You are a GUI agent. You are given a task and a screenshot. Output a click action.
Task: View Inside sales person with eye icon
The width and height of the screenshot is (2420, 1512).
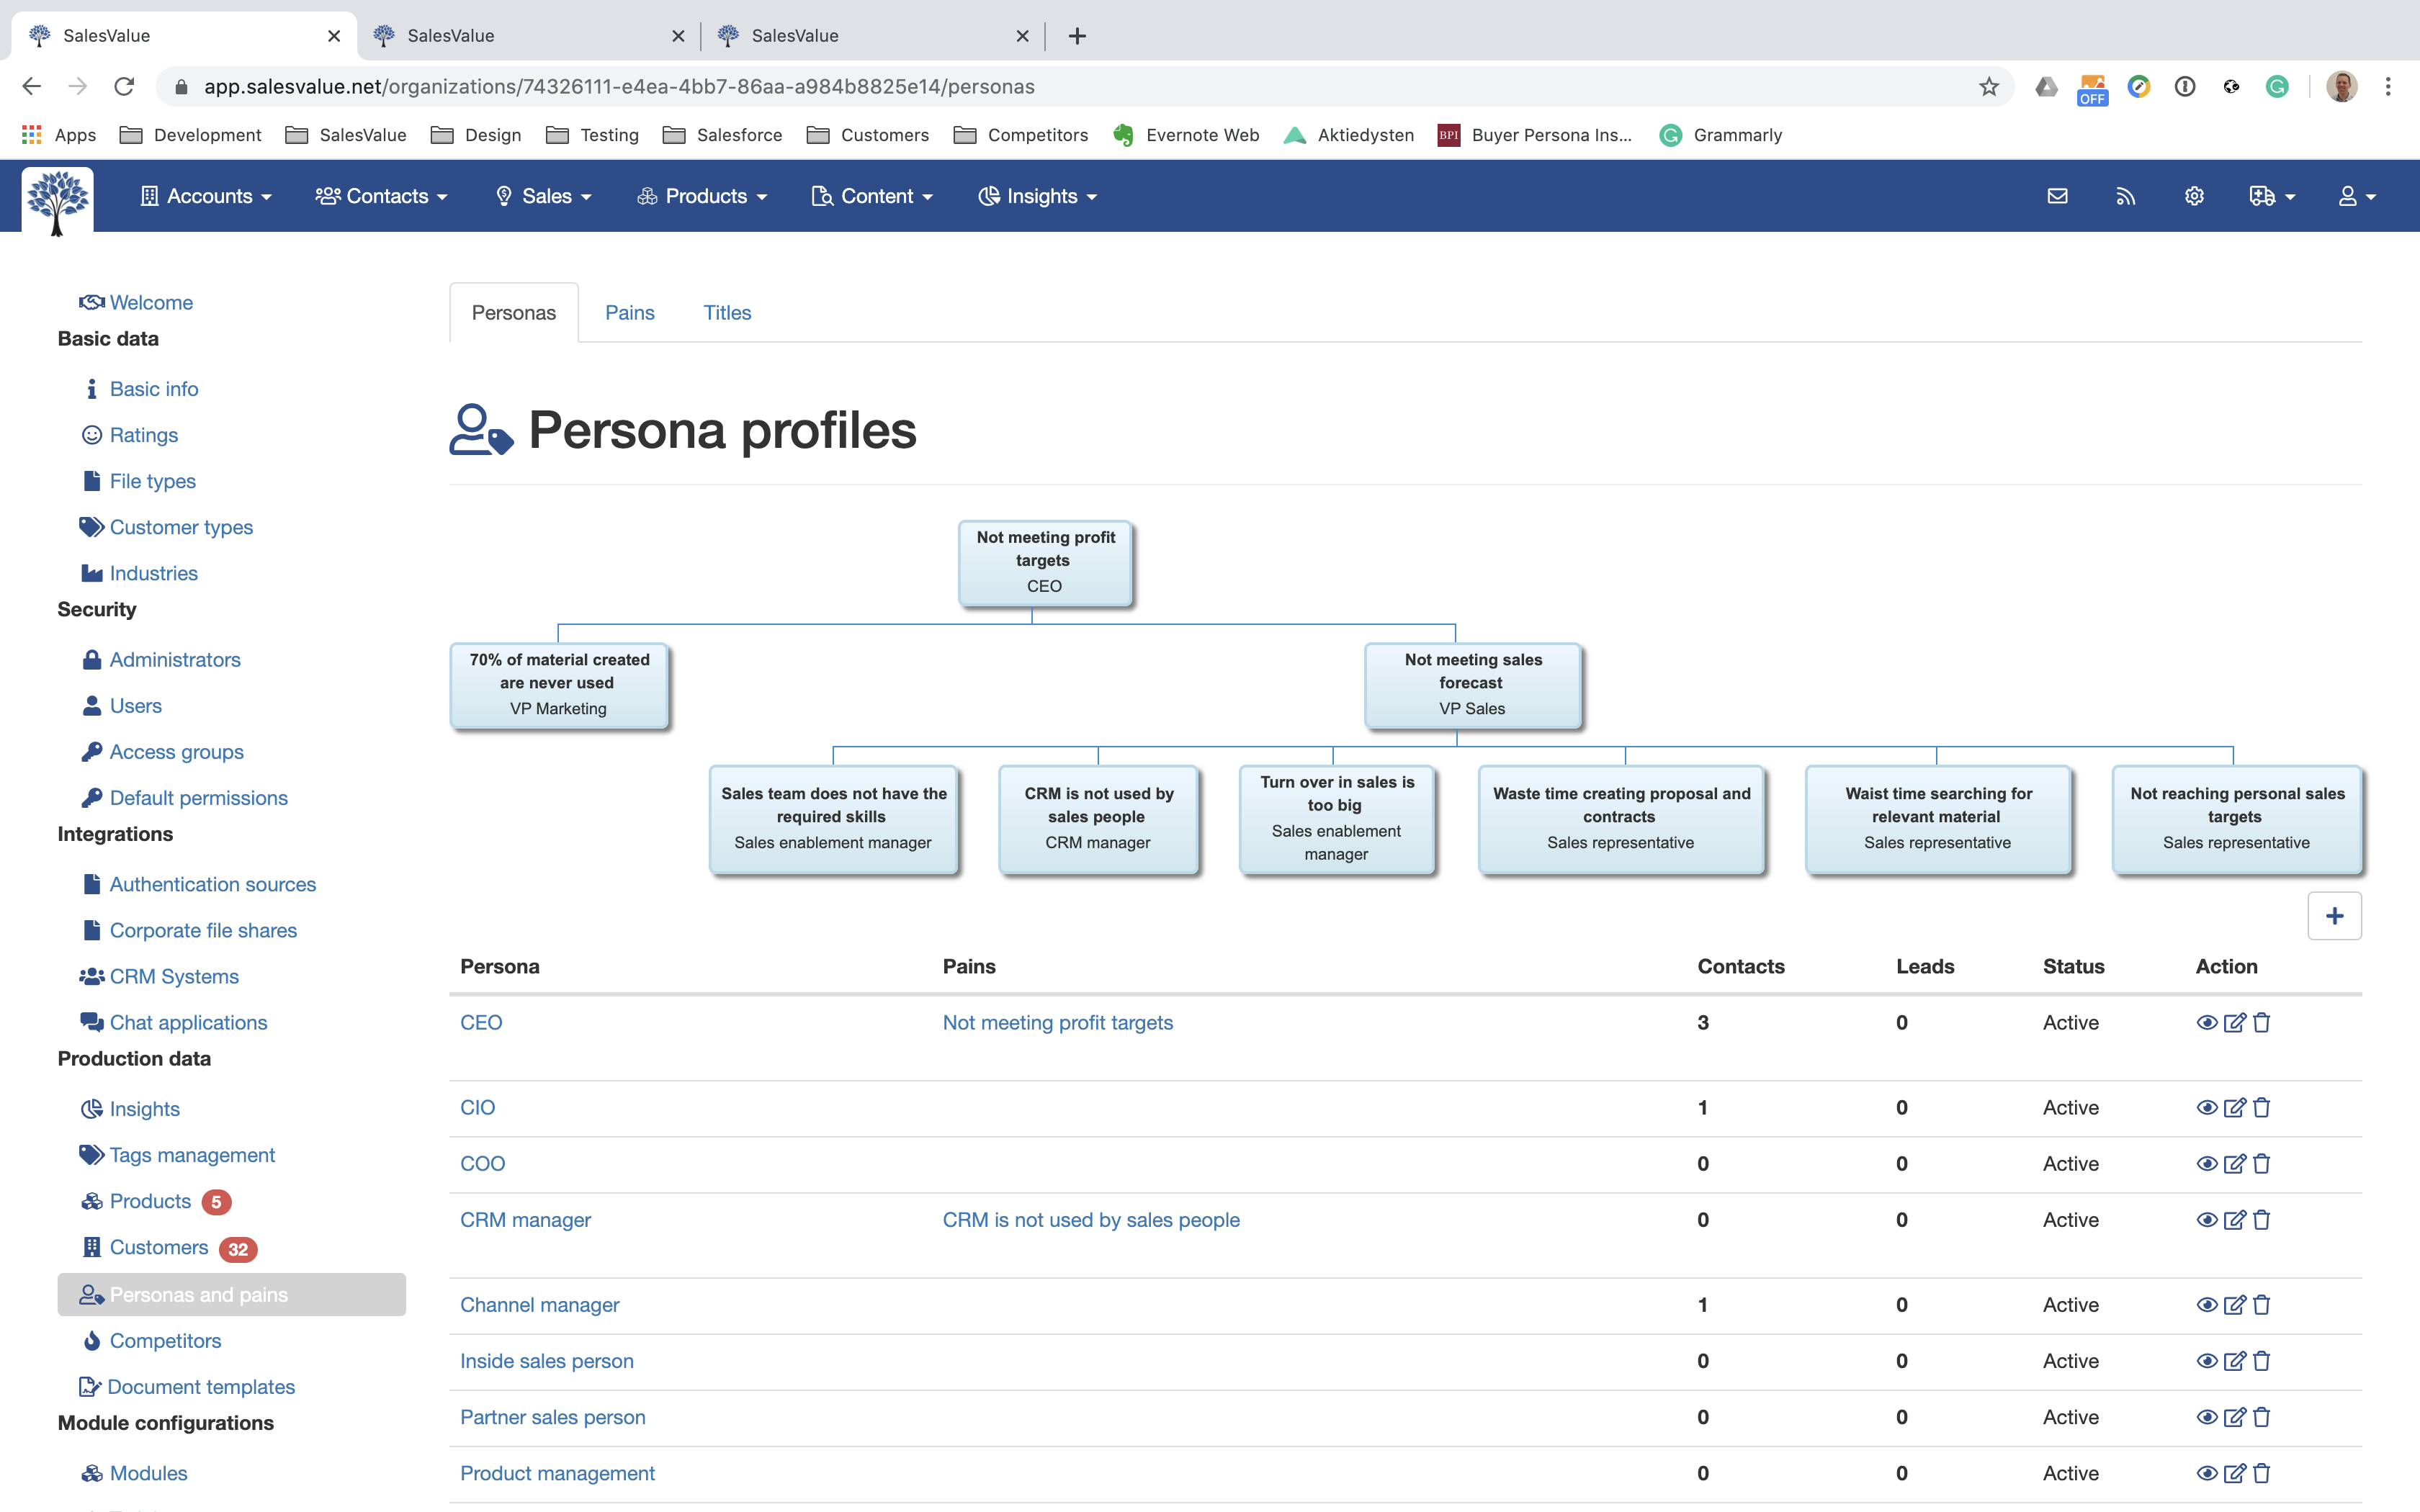(2206, 1360)
